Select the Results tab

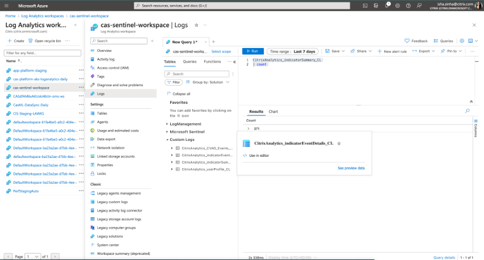(x=256, y=111)
